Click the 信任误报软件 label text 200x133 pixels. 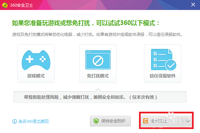coord(163,76)
